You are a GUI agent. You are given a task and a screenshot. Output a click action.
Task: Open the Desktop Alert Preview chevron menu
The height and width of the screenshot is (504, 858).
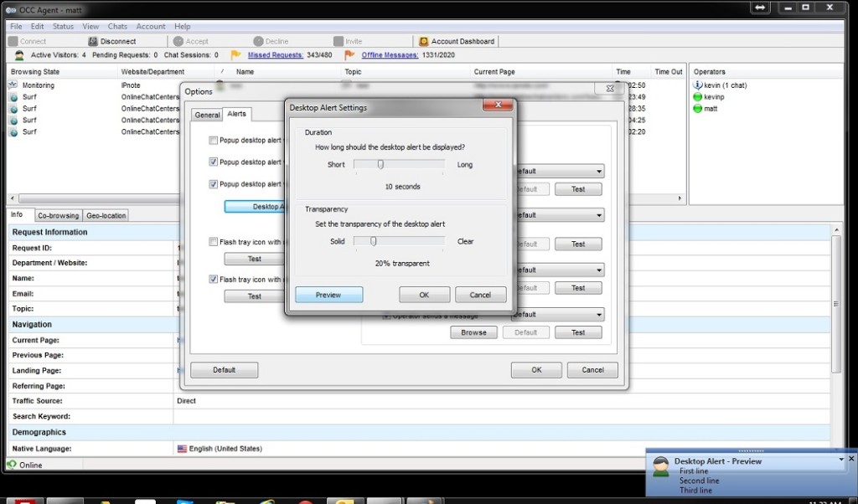[840, 459]
